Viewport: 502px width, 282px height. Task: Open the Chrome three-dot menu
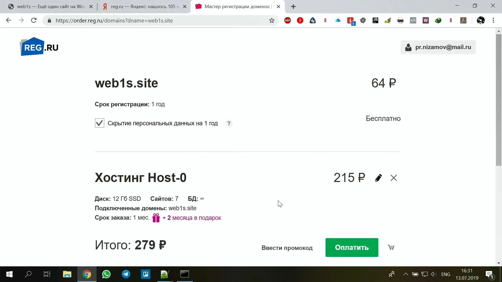point(493,20)
